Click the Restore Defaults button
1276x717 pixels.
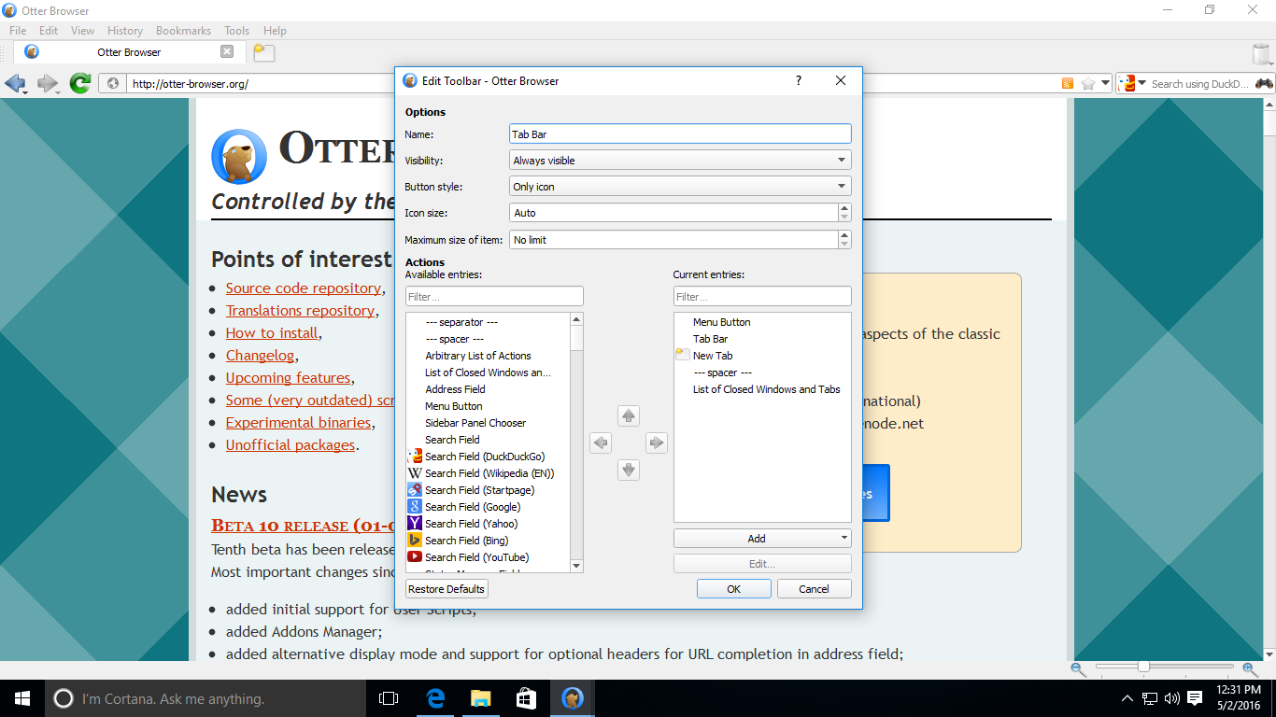point(446,588)
